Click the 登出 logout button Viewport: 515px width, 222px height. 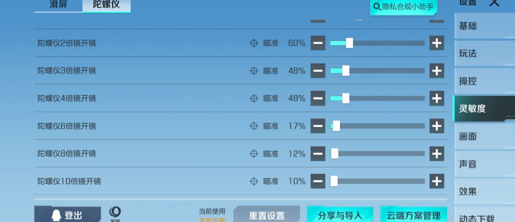tap(67, 215)
